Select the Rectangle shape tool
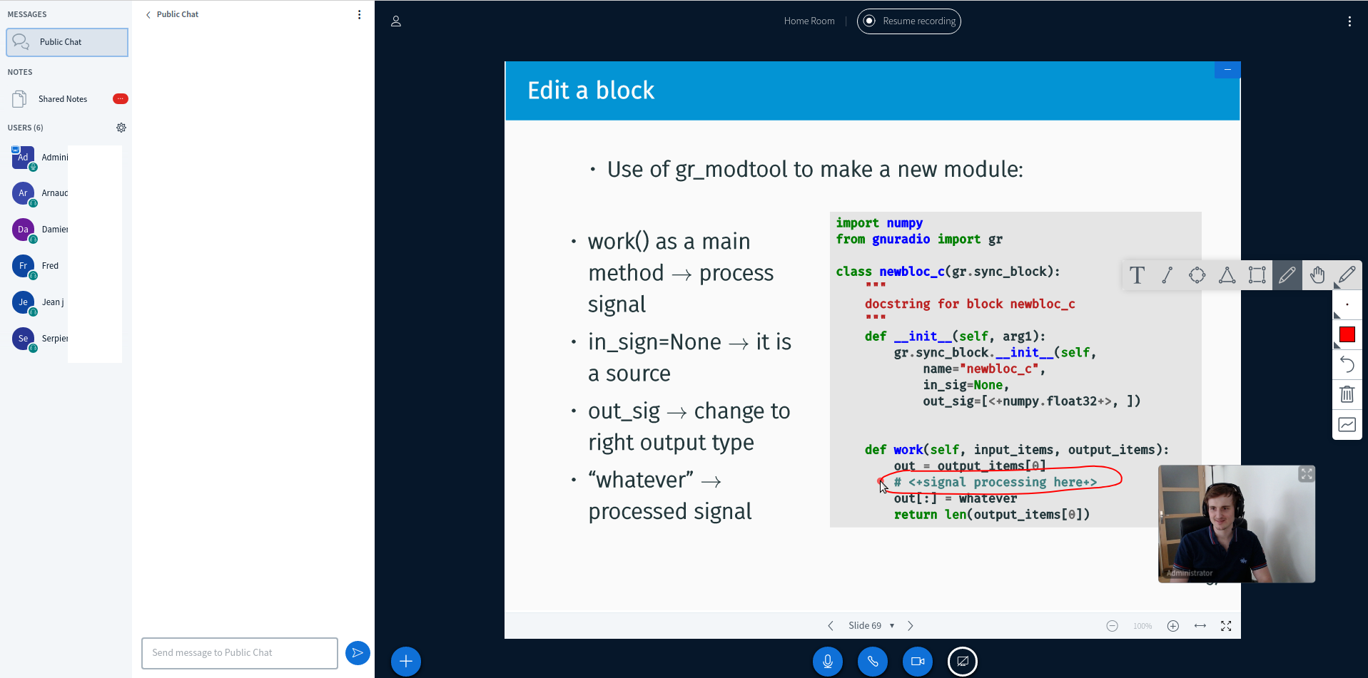The image size is (1368, 678). click(1257, 275)
